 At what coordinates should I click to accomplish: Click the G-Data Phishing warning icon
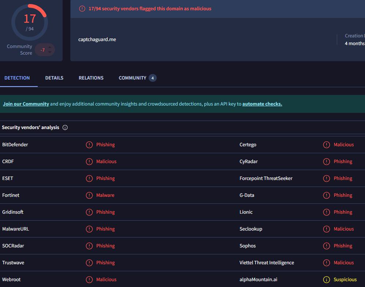pos(327,195)
